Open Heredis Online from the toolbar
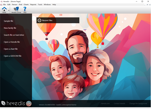The height and width of the screenshot is (109, 151). (16, 10)
